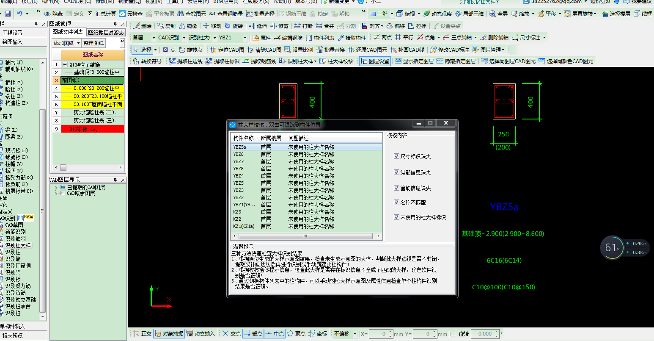Click Pick Component (拾取构件)
This screenshot has width=654, height=341.
point(352,38)
